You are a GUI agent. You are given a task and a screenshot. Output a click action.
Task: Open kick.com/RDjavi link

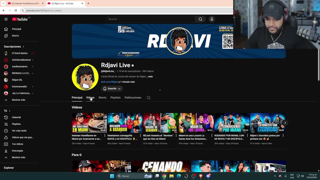coord(109,82)
